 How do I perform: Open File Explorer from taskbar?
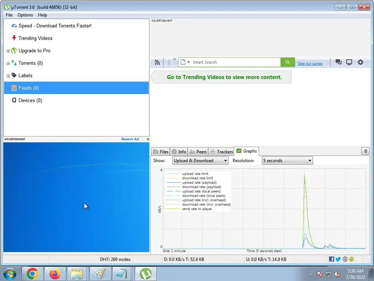77,274
